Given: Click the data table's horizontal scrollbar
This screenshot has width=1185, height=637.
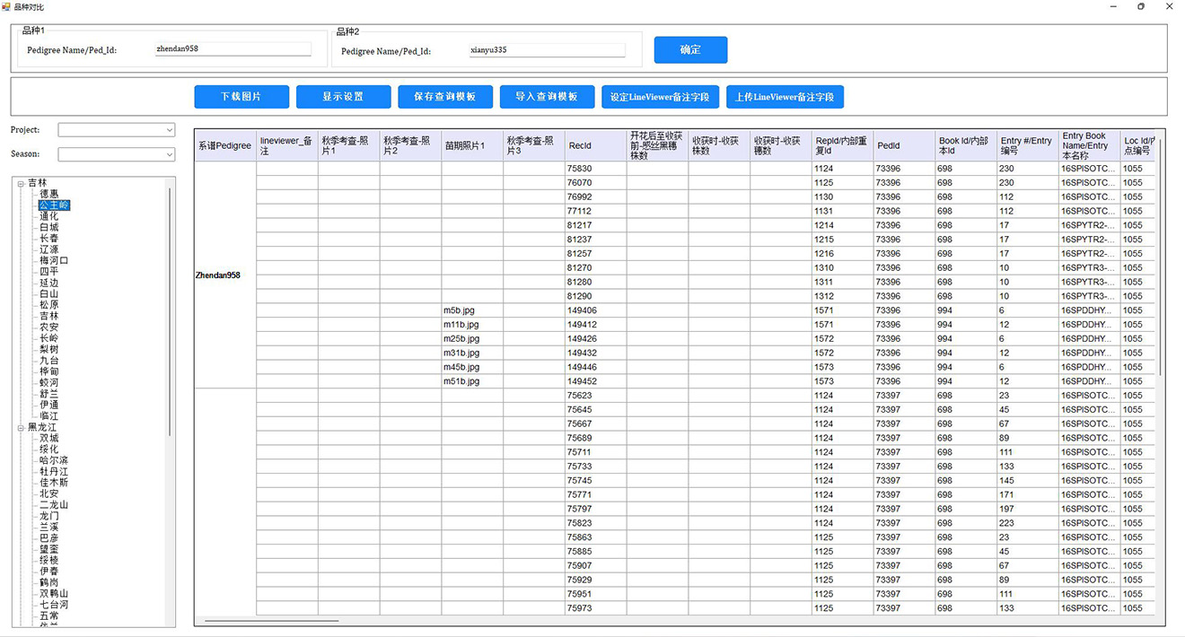Looking at the screenshot, I should pos(272,620).
